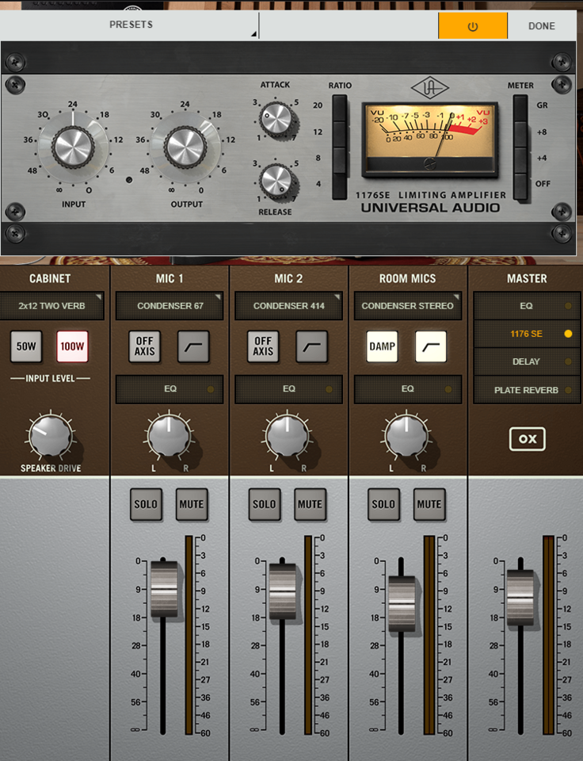The image size is (583, 761).
Task: Click the MASTER fader handle
Action: 520,597
